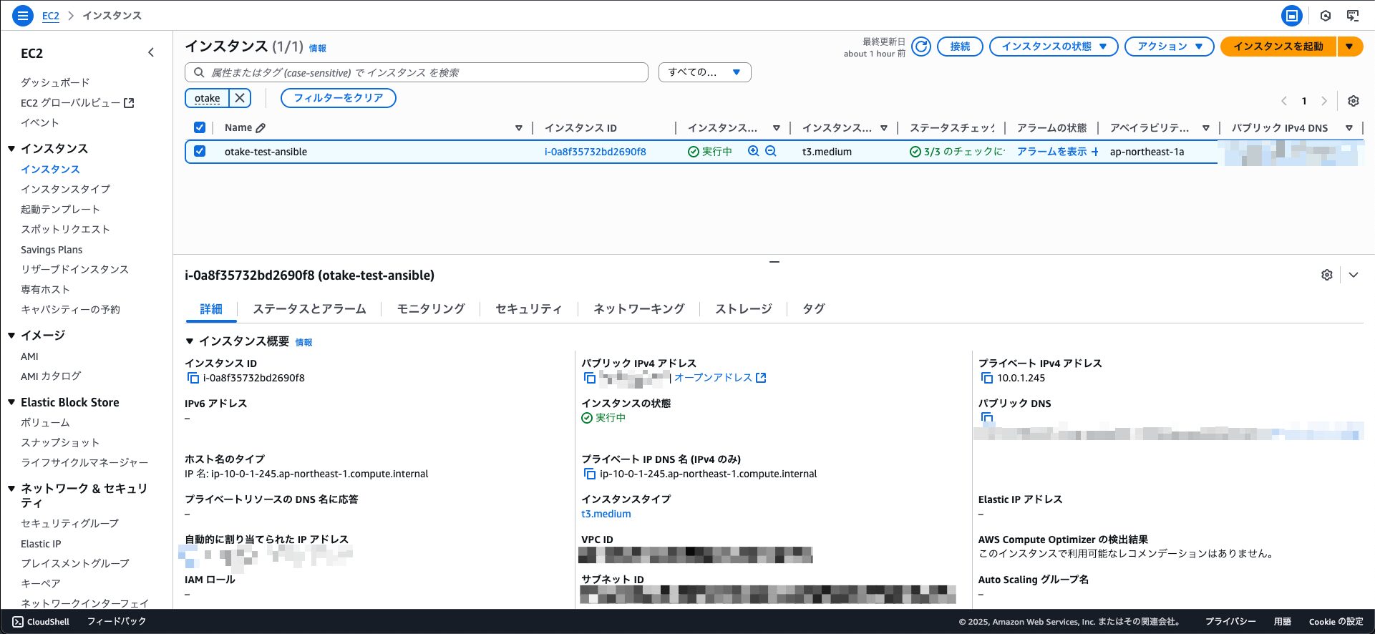Go to previous page arrow
Image resolution: width=1375 pixels, height=634 pixels.
coord(1284,101)
